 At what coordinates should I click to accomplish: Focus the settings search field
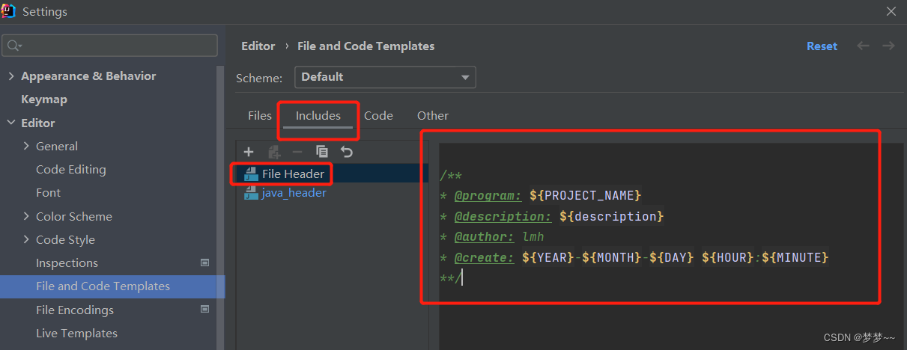coord(109,46)
